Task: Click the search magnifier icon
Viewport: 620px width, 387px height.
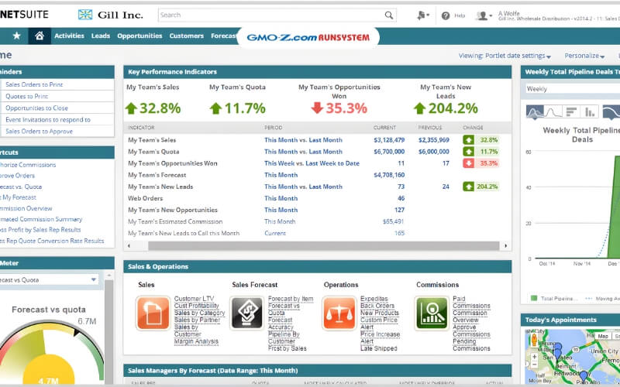Action: (389, 15)
